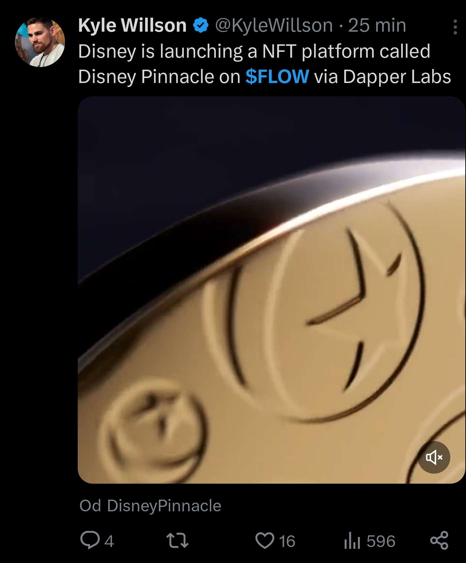Click the Kyle Willson display name

132,25
